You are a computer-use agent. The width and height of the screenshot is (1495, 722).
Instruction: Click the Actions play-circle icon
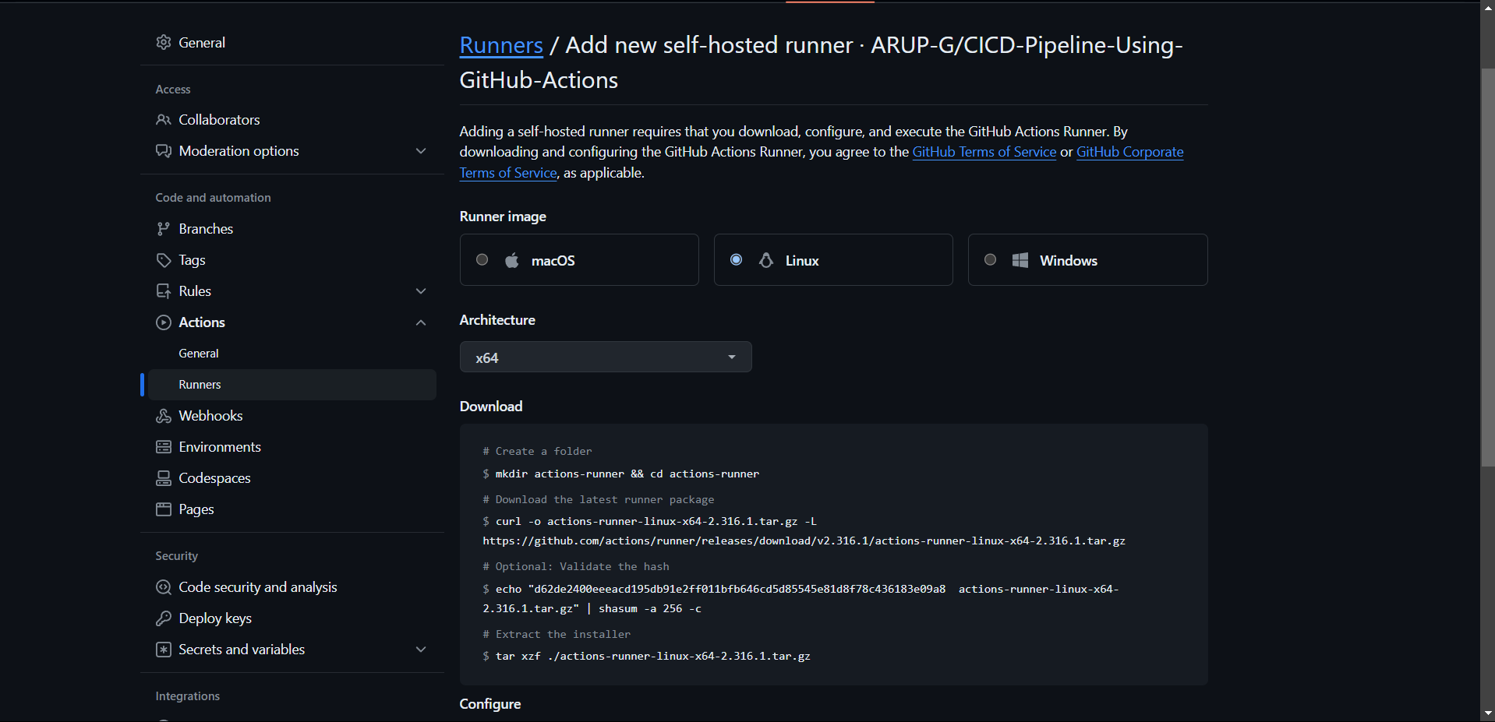click(163, 322)
